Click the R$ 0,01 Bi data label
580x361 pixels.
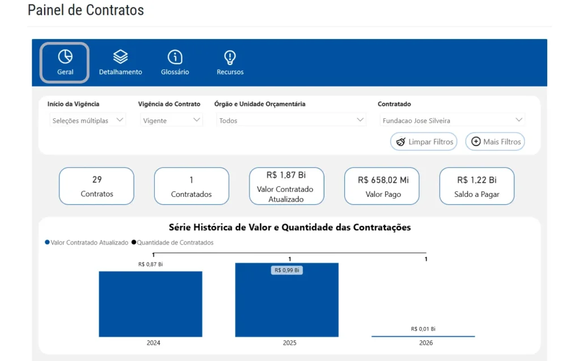[x=423, y=329]
